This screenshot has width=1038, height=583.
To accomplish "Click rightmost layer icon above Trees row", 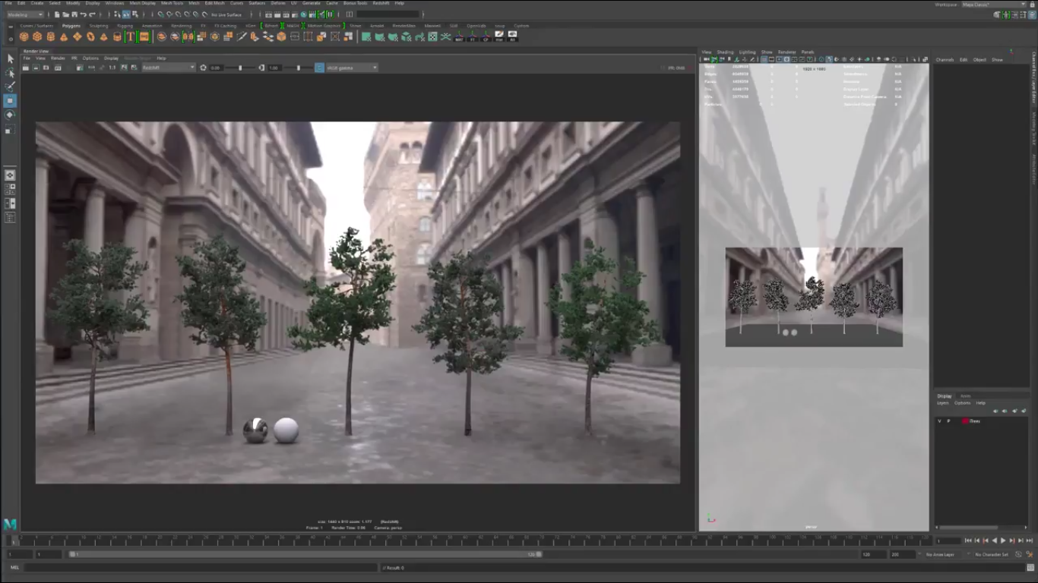I will click(1024, 411).
